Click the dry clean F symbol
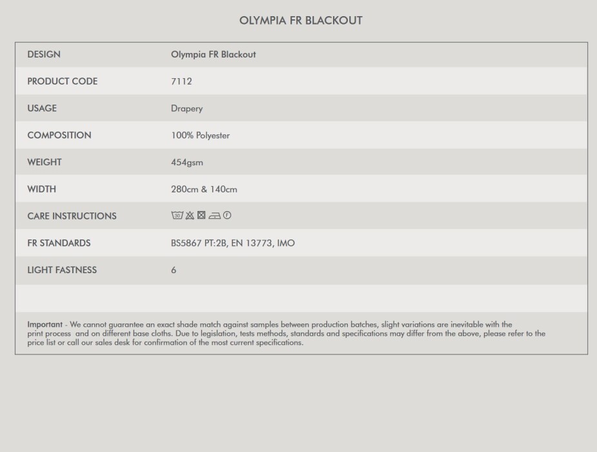 pos(227,215)
